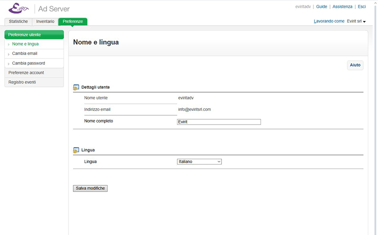Open Registro eventi in the sidebar
Image resolution: width=378 pixels, height=235 pixels.
tap(22, 82)
